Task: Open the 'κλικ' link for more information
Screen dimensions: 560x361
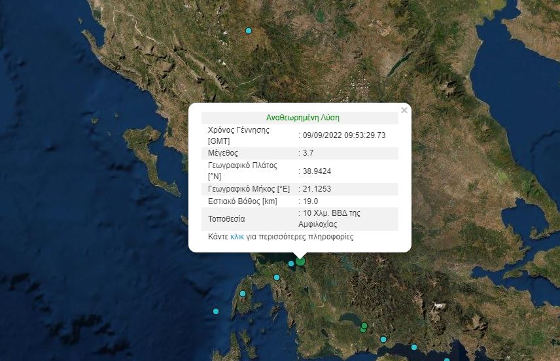Action: [x=237, y=237]
